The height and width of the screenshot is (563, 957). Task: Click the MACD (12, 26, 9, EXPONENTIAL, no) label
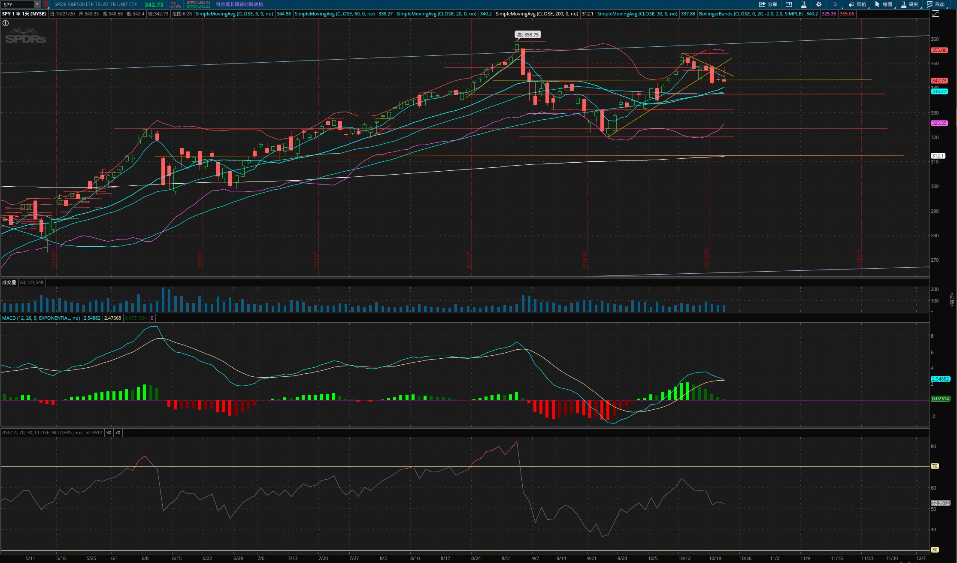pyautogui.click(x=41, y=318)
